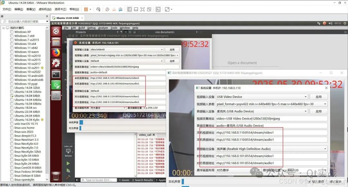
Task: Launch Firefox from the Ubuntu dock
Action: tap(55, 53)
